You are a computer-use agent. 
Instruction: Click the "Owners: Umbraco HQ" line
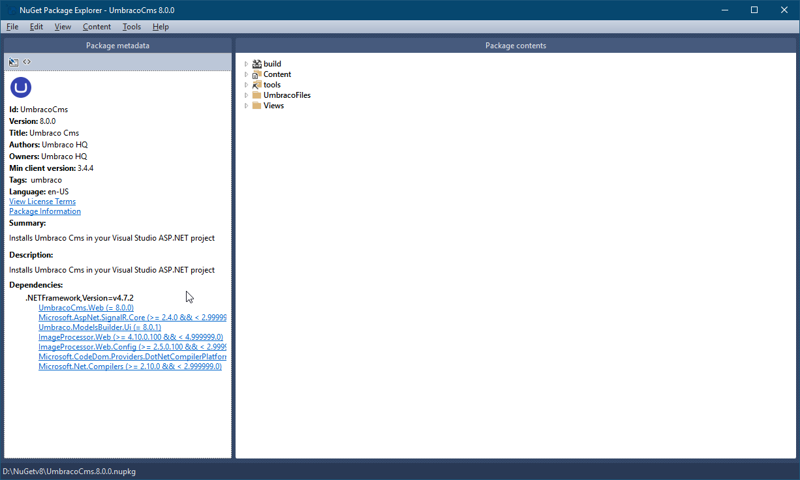coord(48,157)
